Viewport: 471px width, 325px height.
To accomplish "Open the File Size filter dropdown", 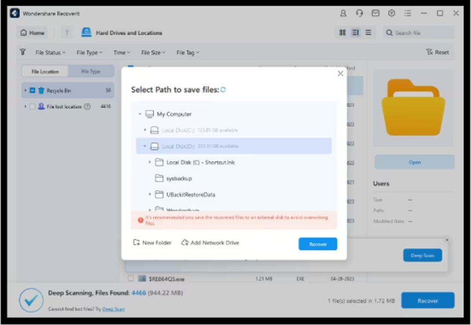I will pyautogui.click(x=153, y=53).
